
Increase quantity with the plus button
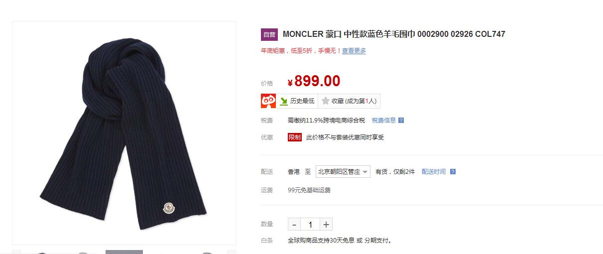pos(326,225)
